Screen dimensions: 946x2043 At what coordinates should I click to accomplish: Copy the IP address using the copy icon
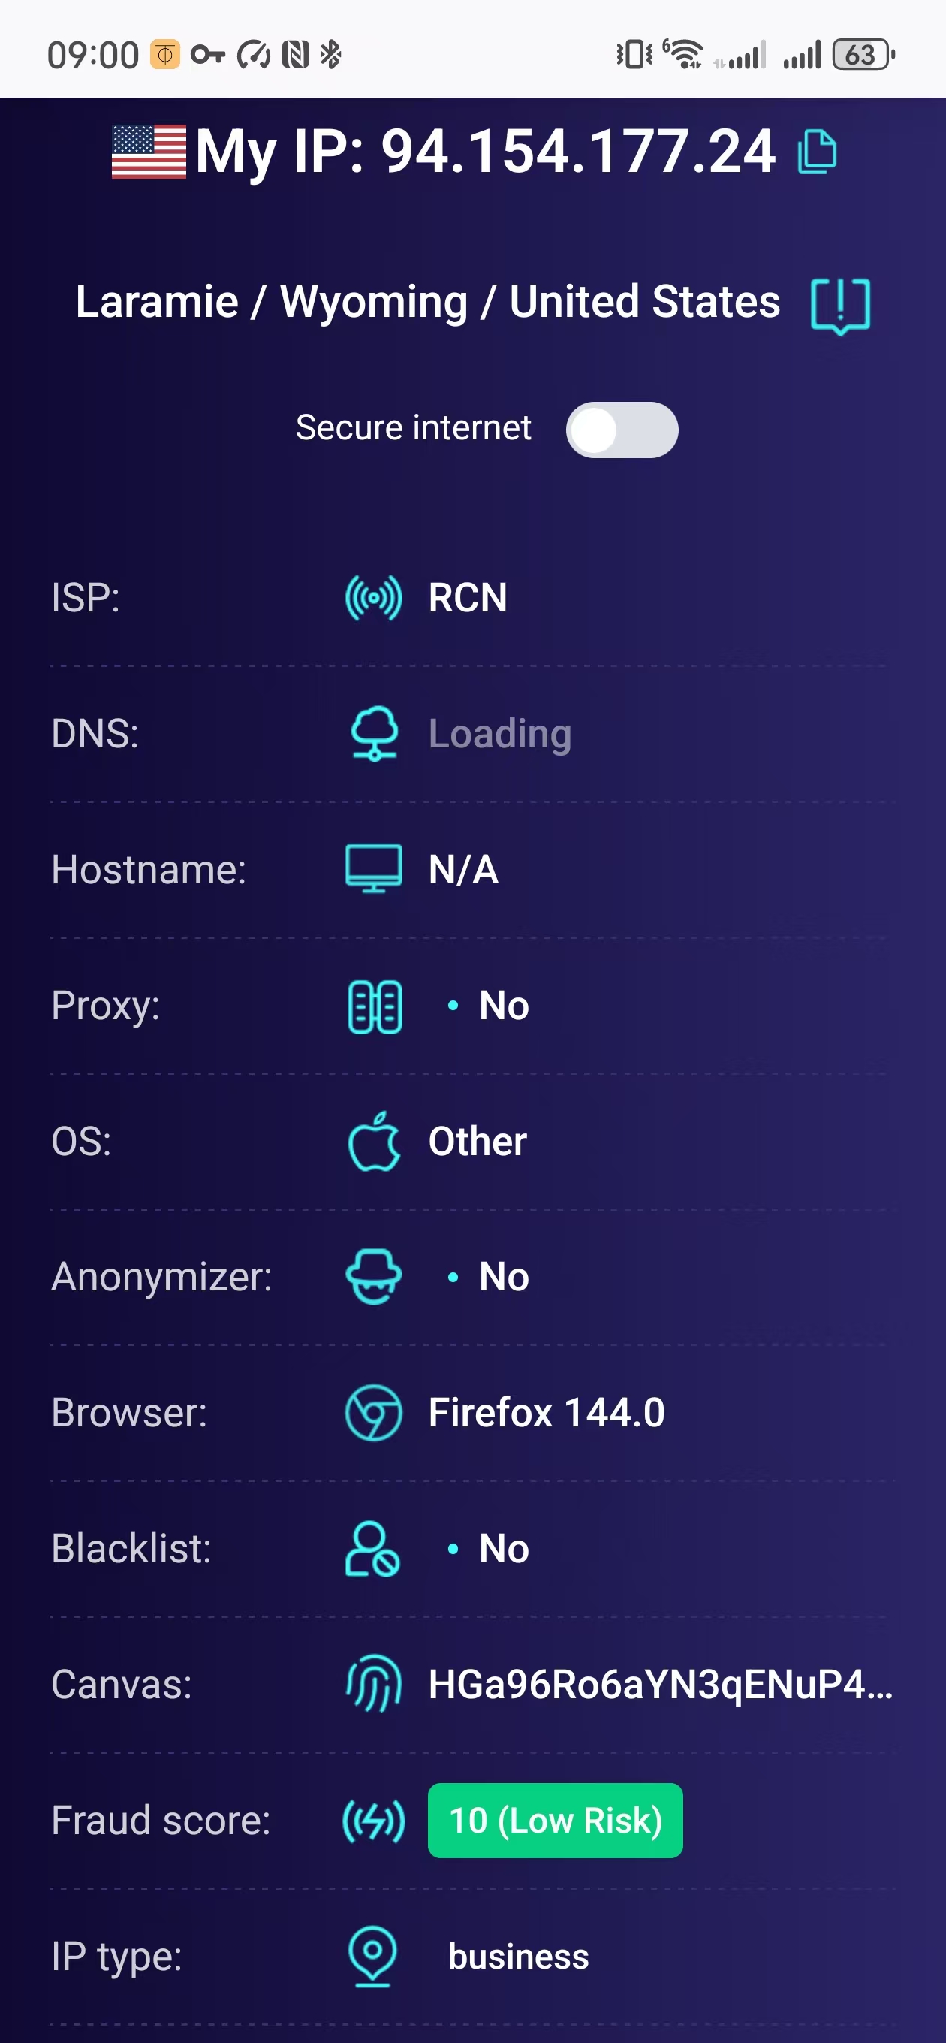(x=817, y=151)
